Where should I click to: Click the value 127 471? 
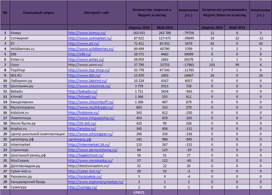tap(165, 38)
